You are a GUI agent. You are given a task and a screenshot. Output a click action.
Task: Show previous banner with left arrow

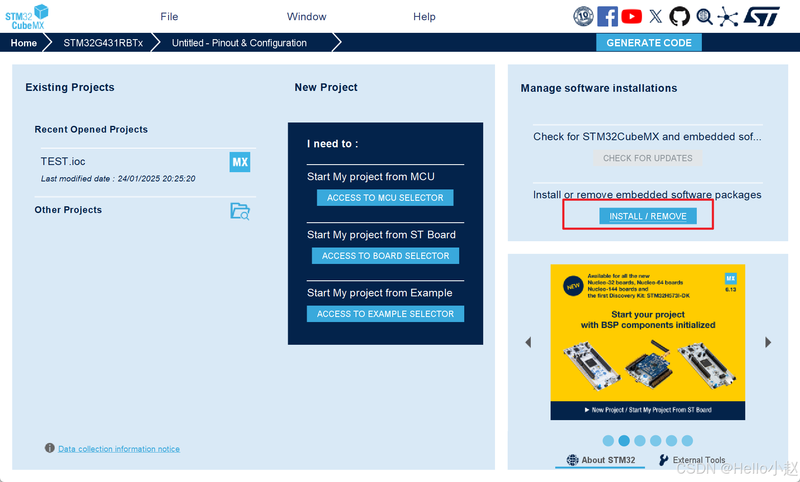528,342
